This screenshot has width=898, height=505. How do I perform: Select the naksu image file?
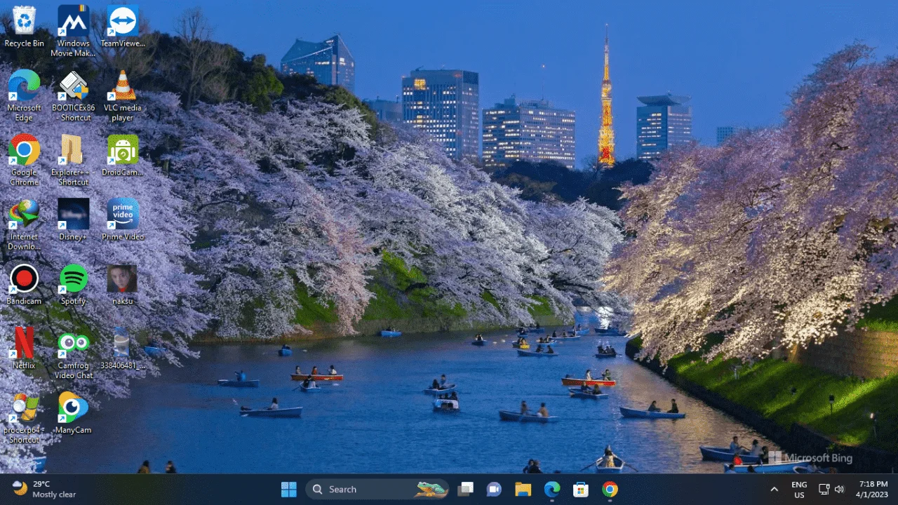click(x=123, y=284)
